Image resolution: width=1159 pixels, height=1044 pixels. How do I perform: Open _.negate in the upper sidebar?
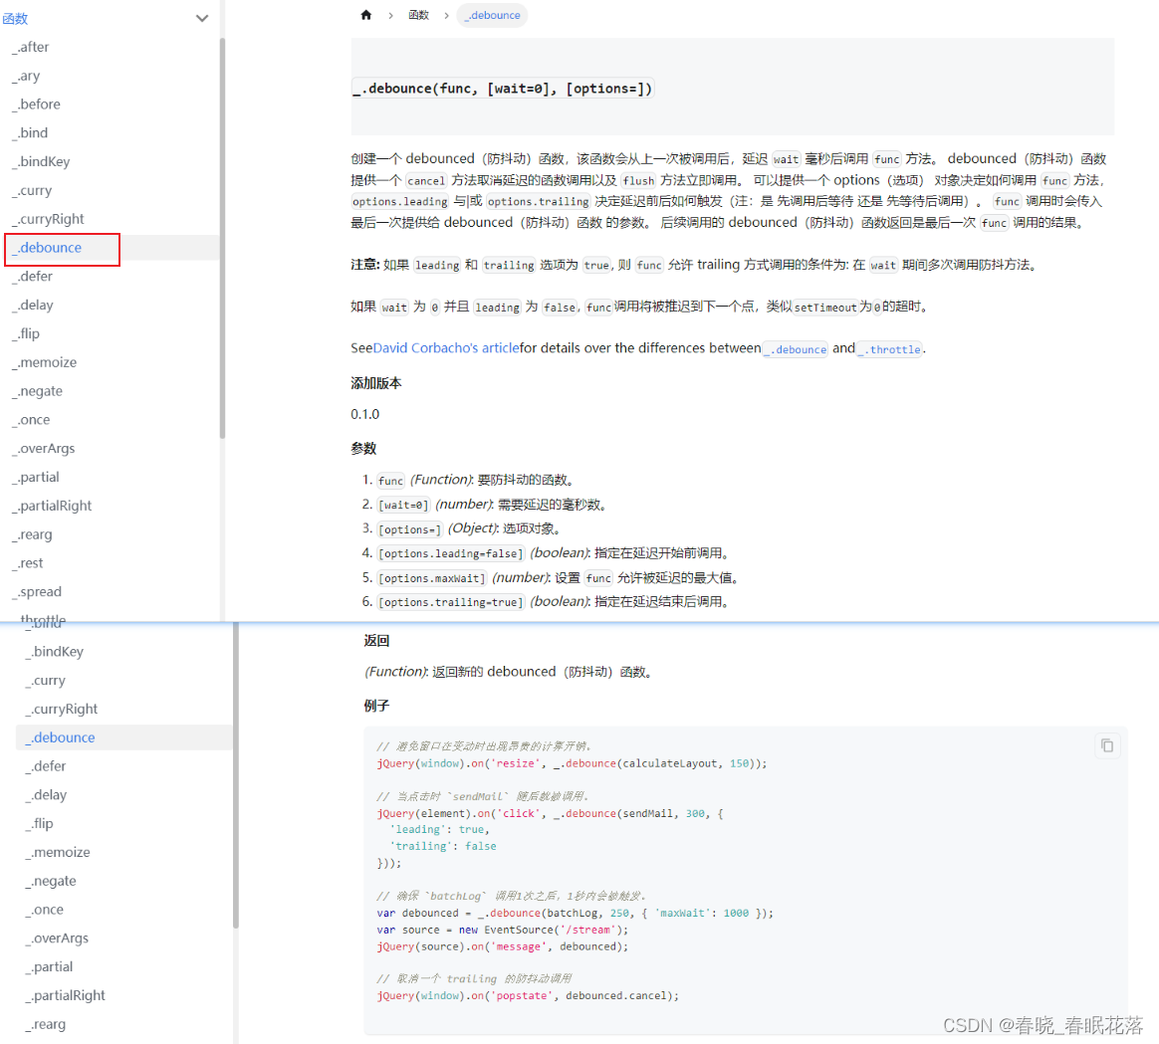click(x=38, y=391)
